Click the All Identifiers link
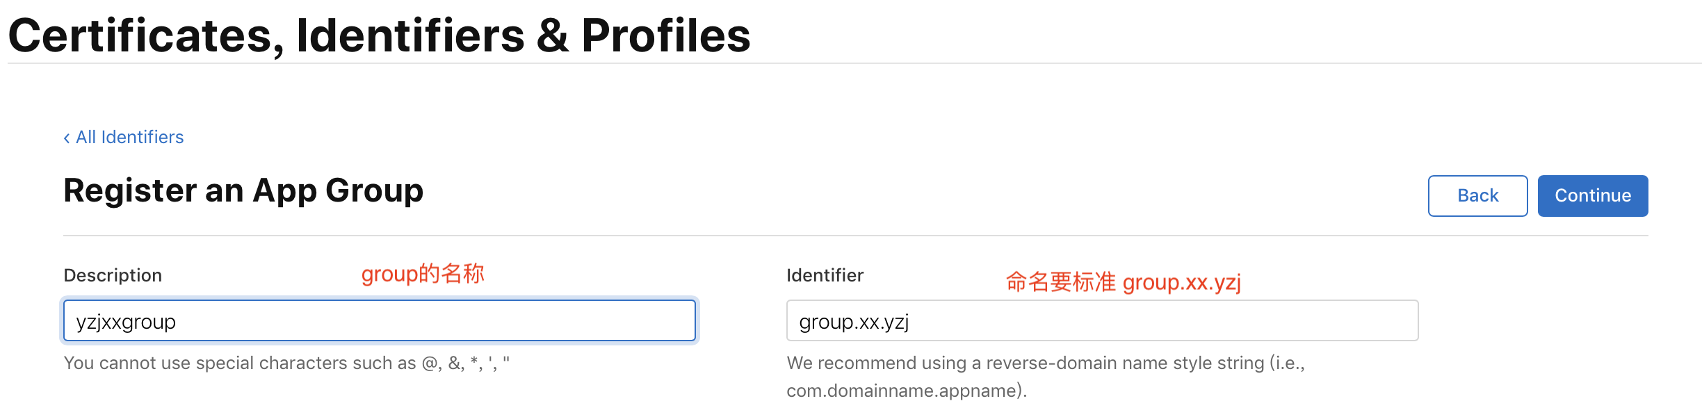The width and height of the screenshot is (1702, 417). [129, 137]
